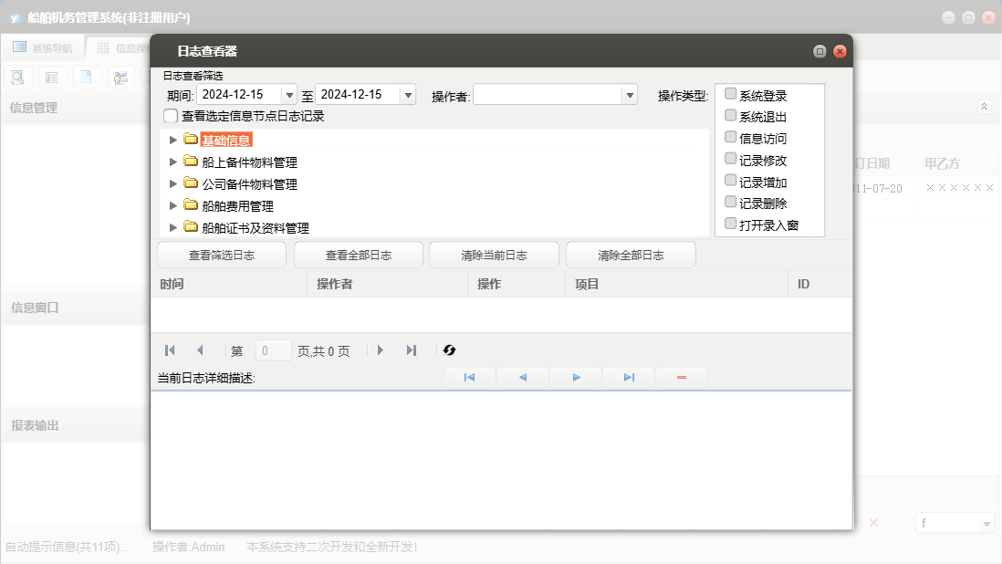The width and height of the screenshot is (1002, 564).
Task: Open the start date dropdown
Action: [289, 95]
